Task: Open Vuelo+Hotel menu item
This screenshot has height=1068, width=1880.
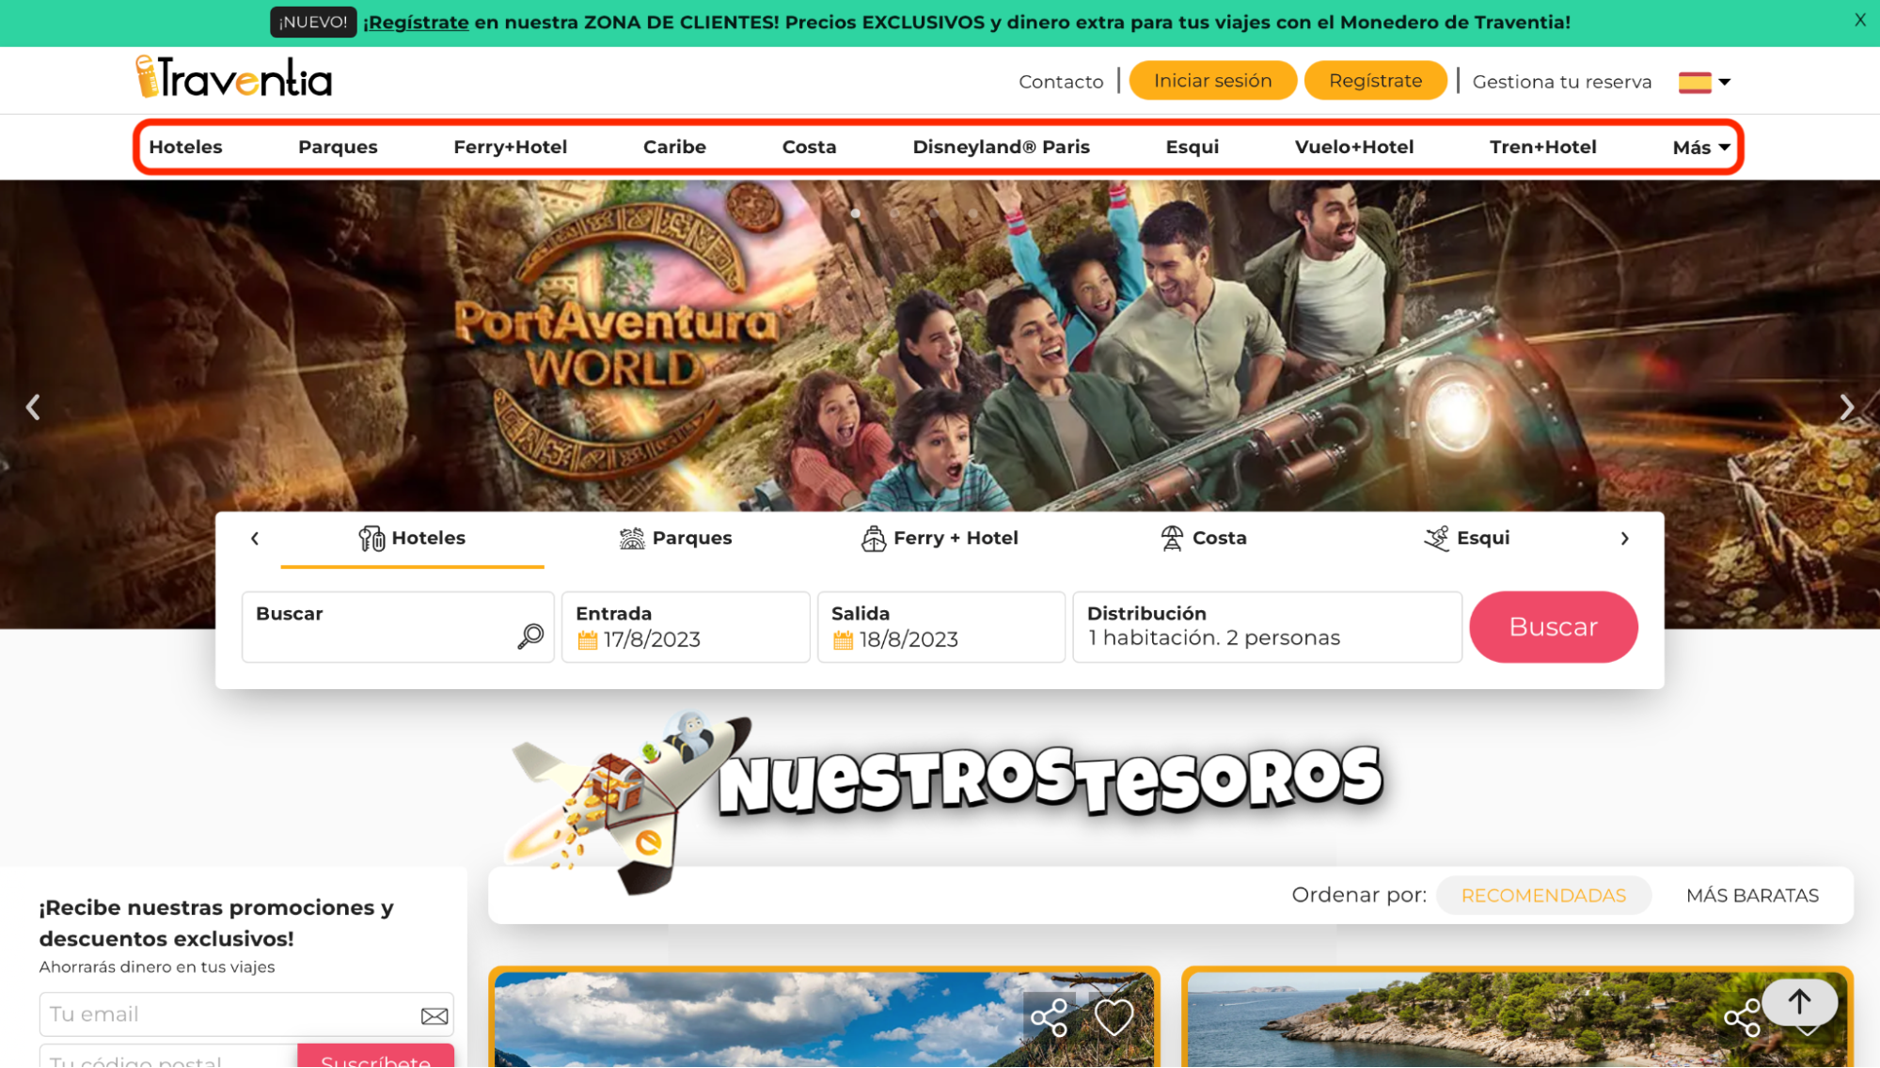Action: (1353, 147)
